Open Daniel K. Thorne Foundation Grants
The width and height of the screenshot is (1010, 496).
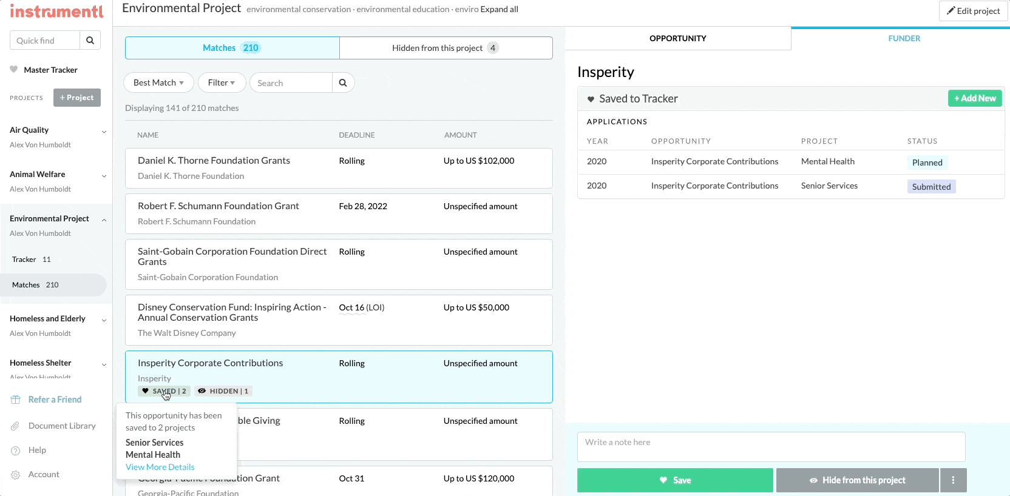339,168
